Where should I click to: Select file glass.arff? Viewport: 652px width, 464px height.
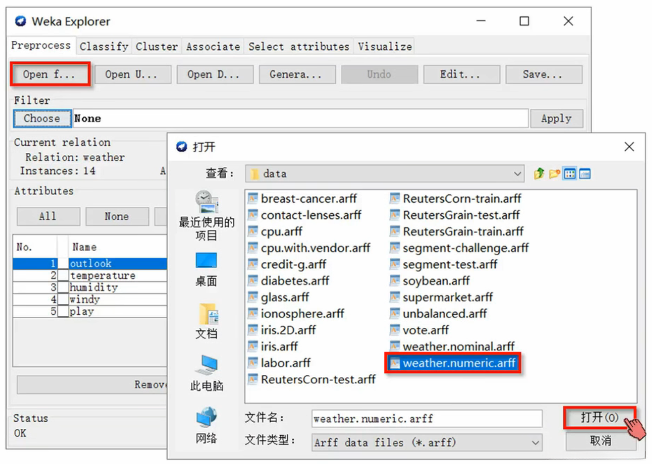[x=278, y=297]
